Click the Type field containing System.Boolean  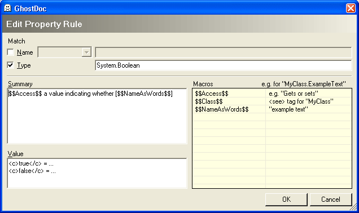[223, 65]
